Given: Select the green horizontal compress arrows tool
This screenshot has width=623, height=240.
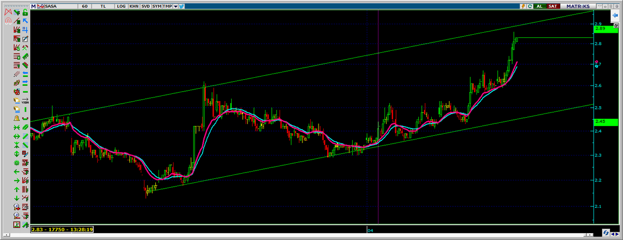Looking at the screenshot, I should click(x=17, y=128).
